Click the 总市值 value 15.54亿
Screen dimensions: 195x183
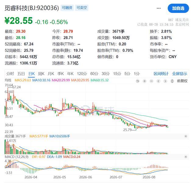[74, 57]
